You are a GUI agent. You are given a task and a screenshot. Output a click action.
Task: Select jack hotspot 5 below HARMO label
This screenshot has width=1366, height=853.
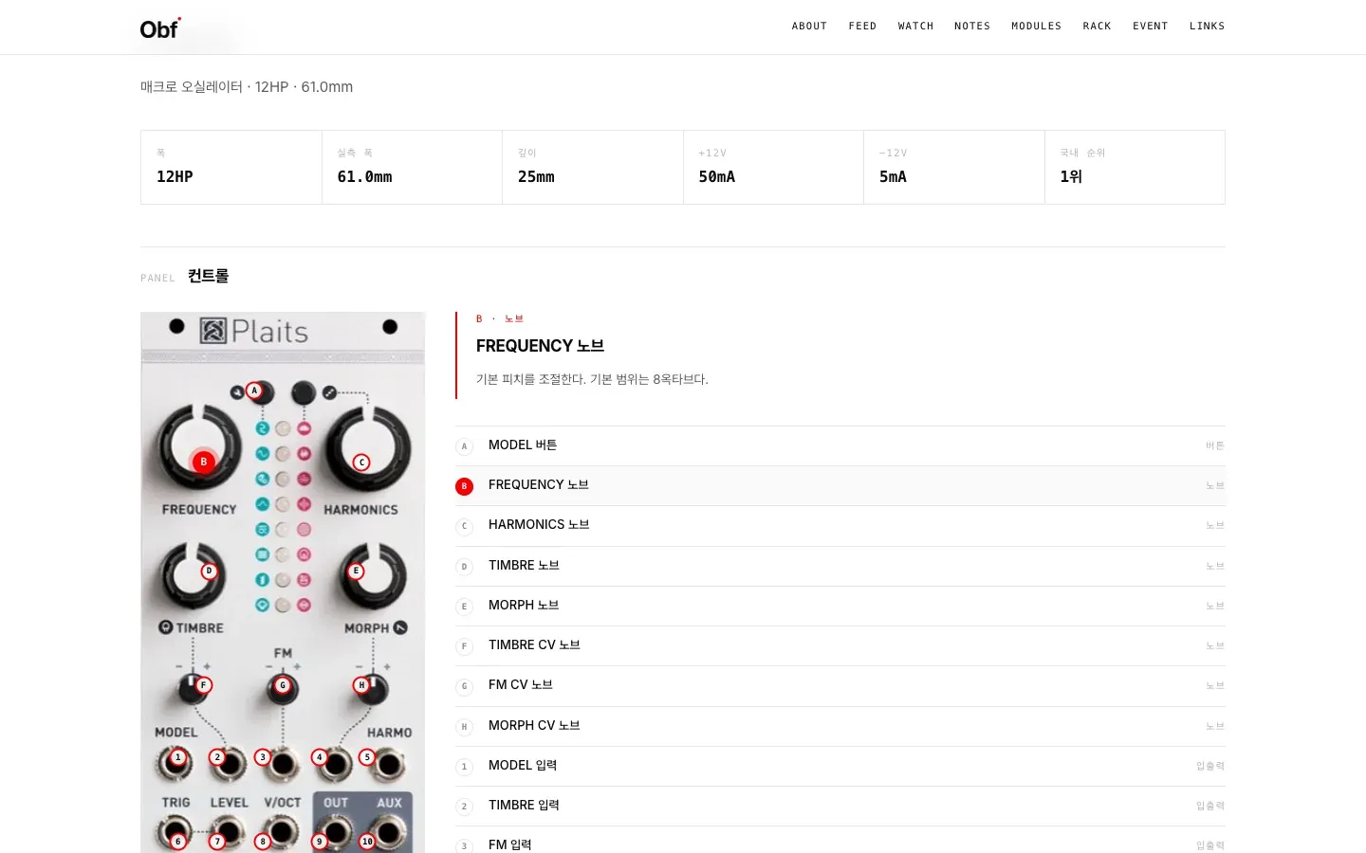(367, 757)
